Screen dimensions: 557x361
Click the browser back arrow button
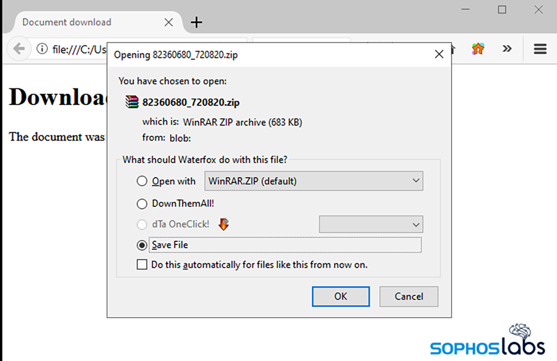click(x=19, y=49)
